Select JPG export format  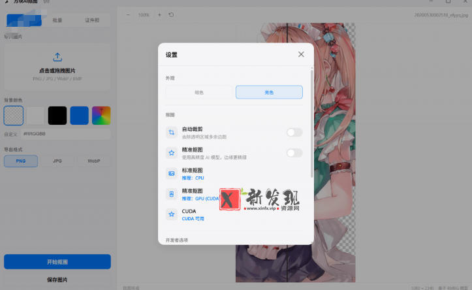(57, 161)
